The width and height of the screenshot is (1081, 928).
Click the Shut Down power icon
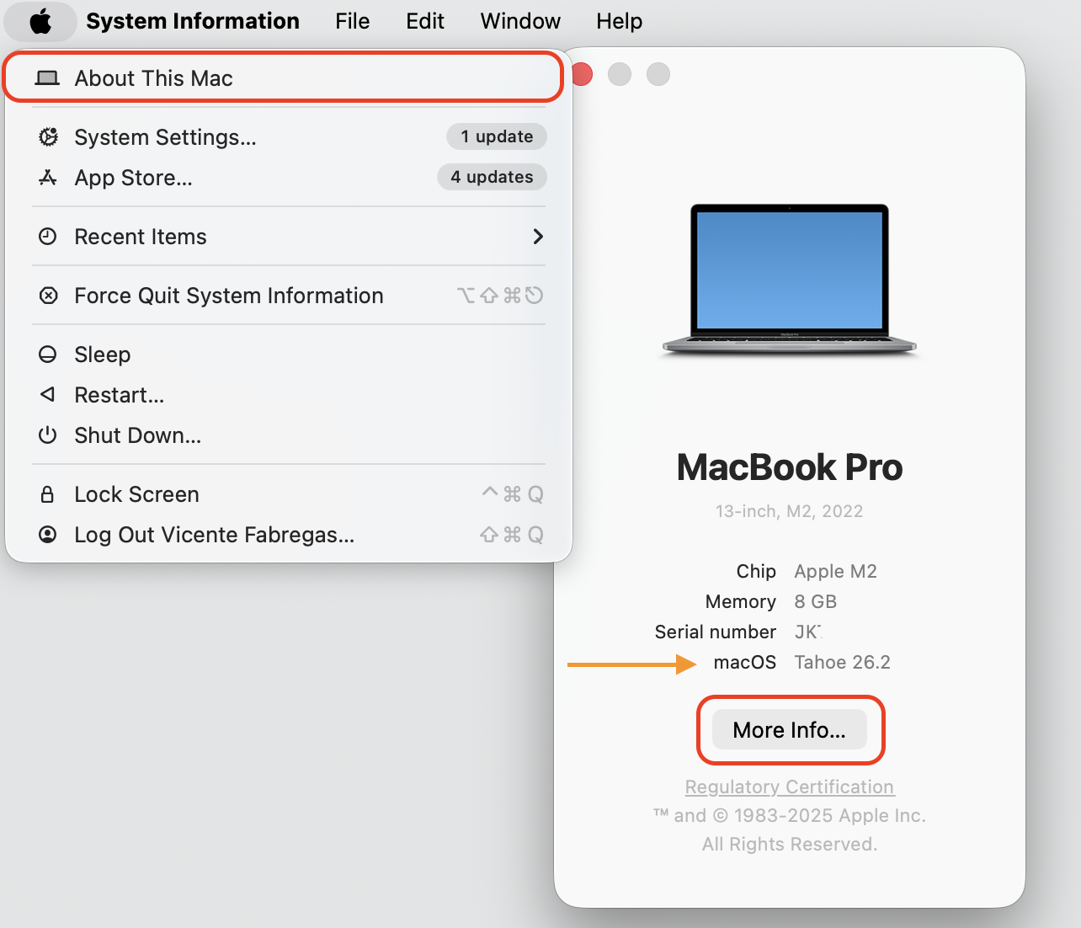(x=48, y=435)
